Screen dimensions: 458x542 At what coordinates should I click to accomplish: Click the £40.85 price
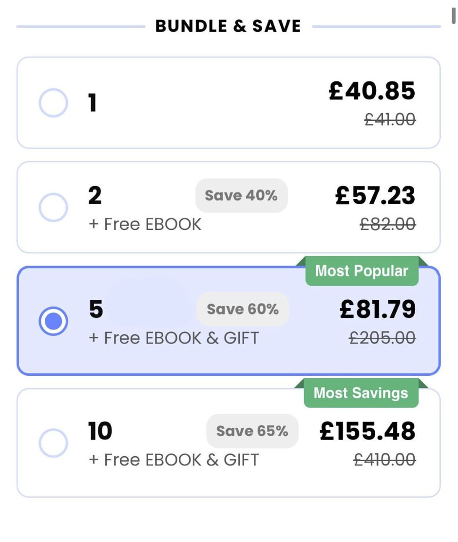pyautogui.click(x=372, y=91)
